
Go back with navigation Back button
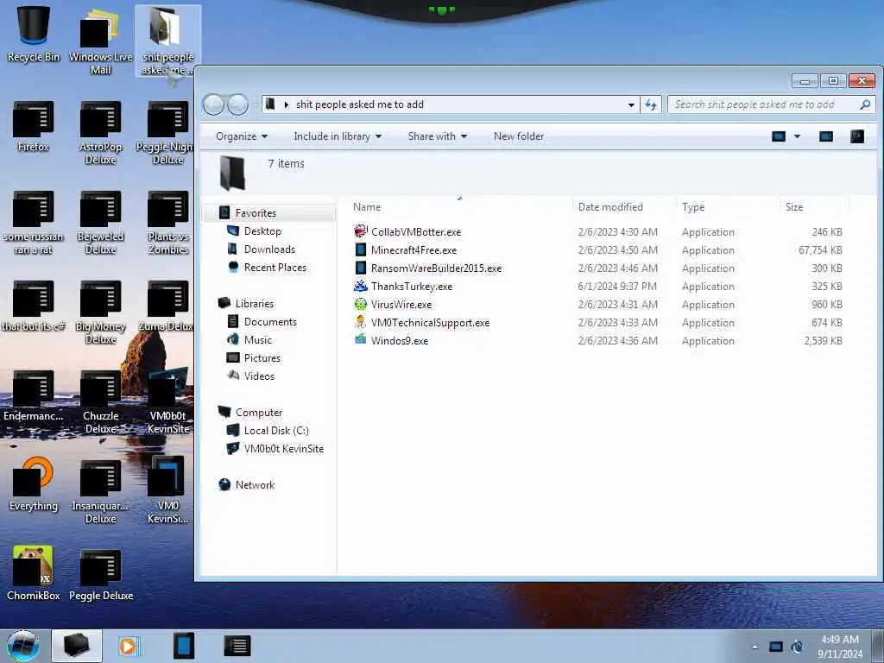tap(213, 104)
